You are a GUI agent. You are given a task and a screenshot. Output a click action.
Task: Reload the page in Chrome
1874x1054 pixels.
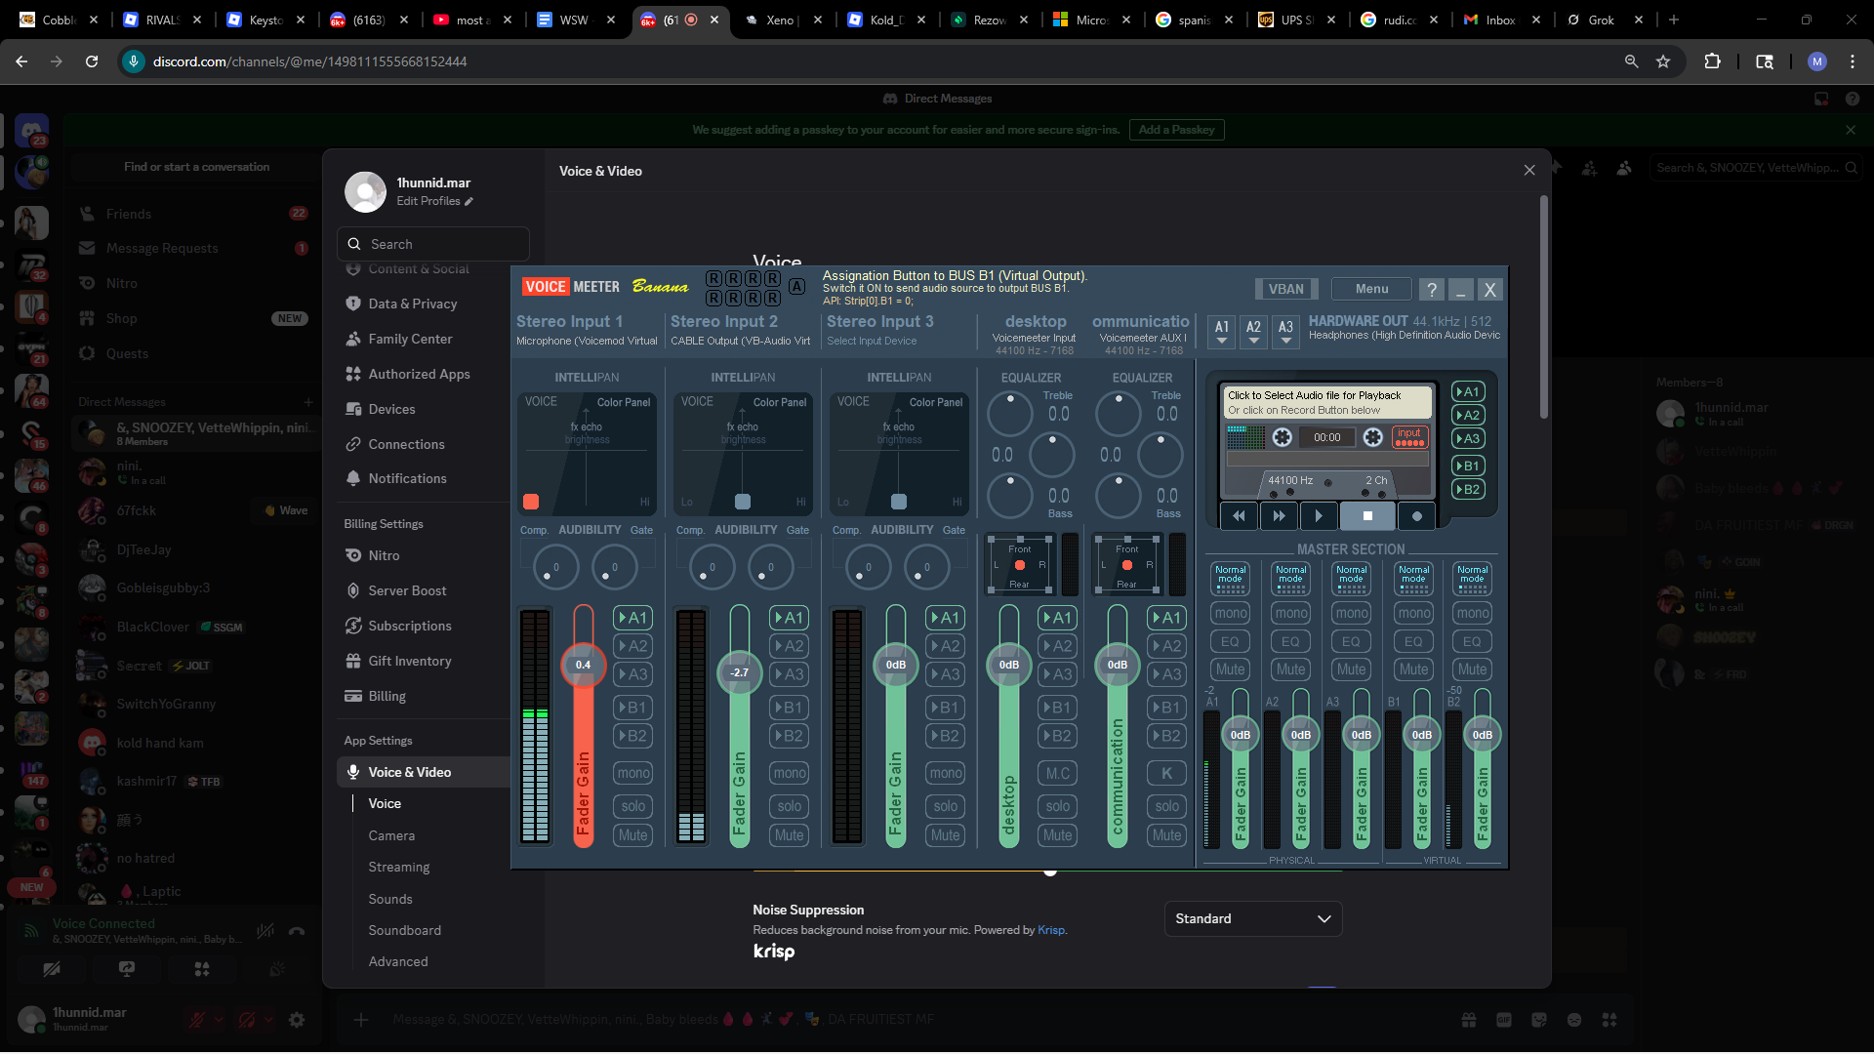[x=92, y=61]
